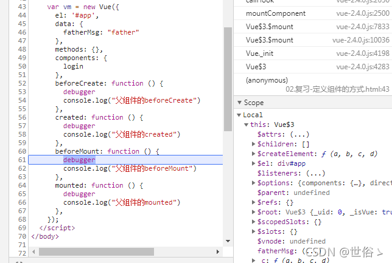Select Vue$3.$mount frame at vue-2.4.0.js:10036
This screenshot has width=392, height=263.
point(313,40)
